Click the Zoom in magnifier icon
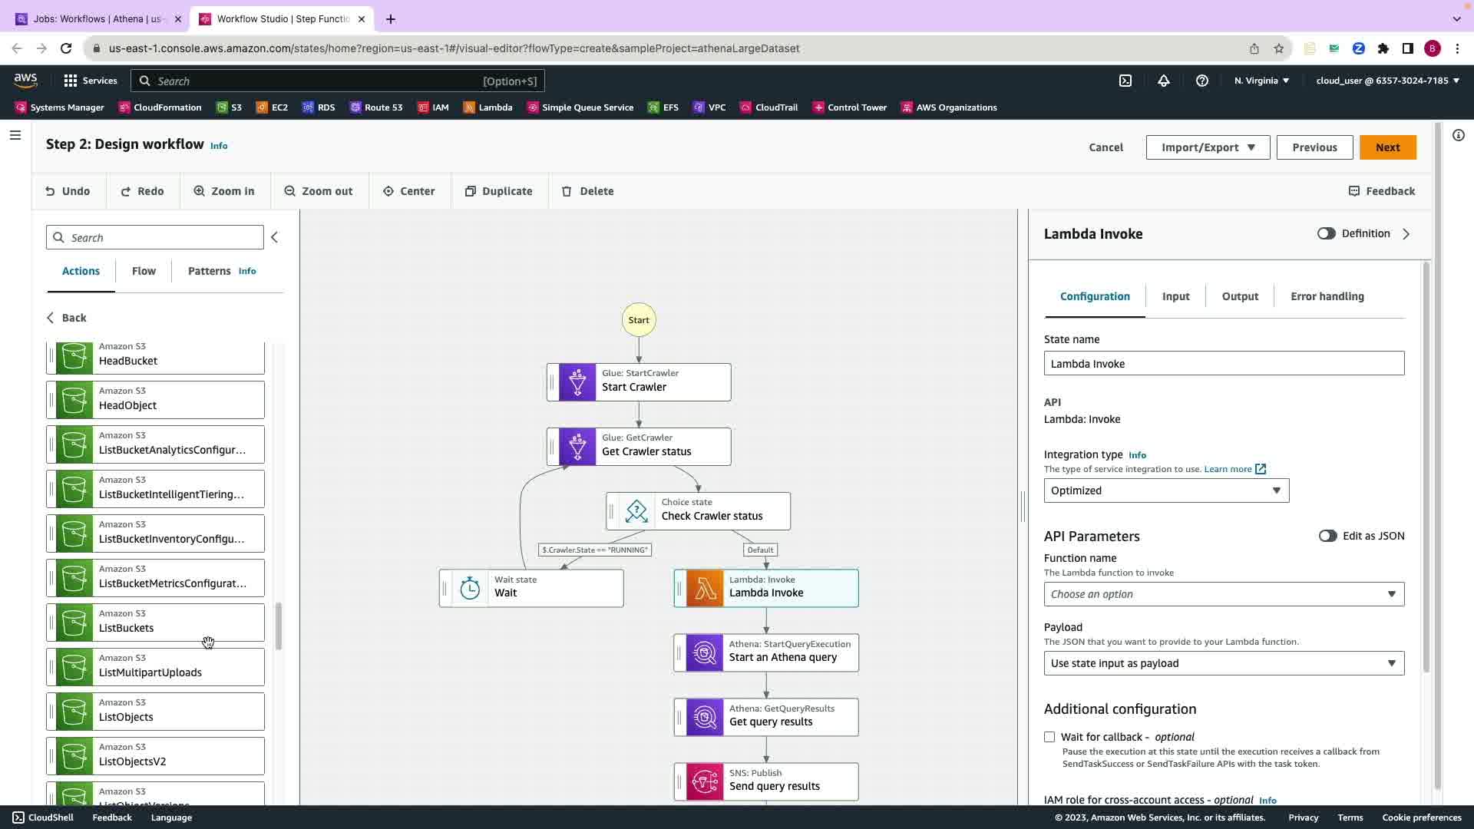 [200, 191]
